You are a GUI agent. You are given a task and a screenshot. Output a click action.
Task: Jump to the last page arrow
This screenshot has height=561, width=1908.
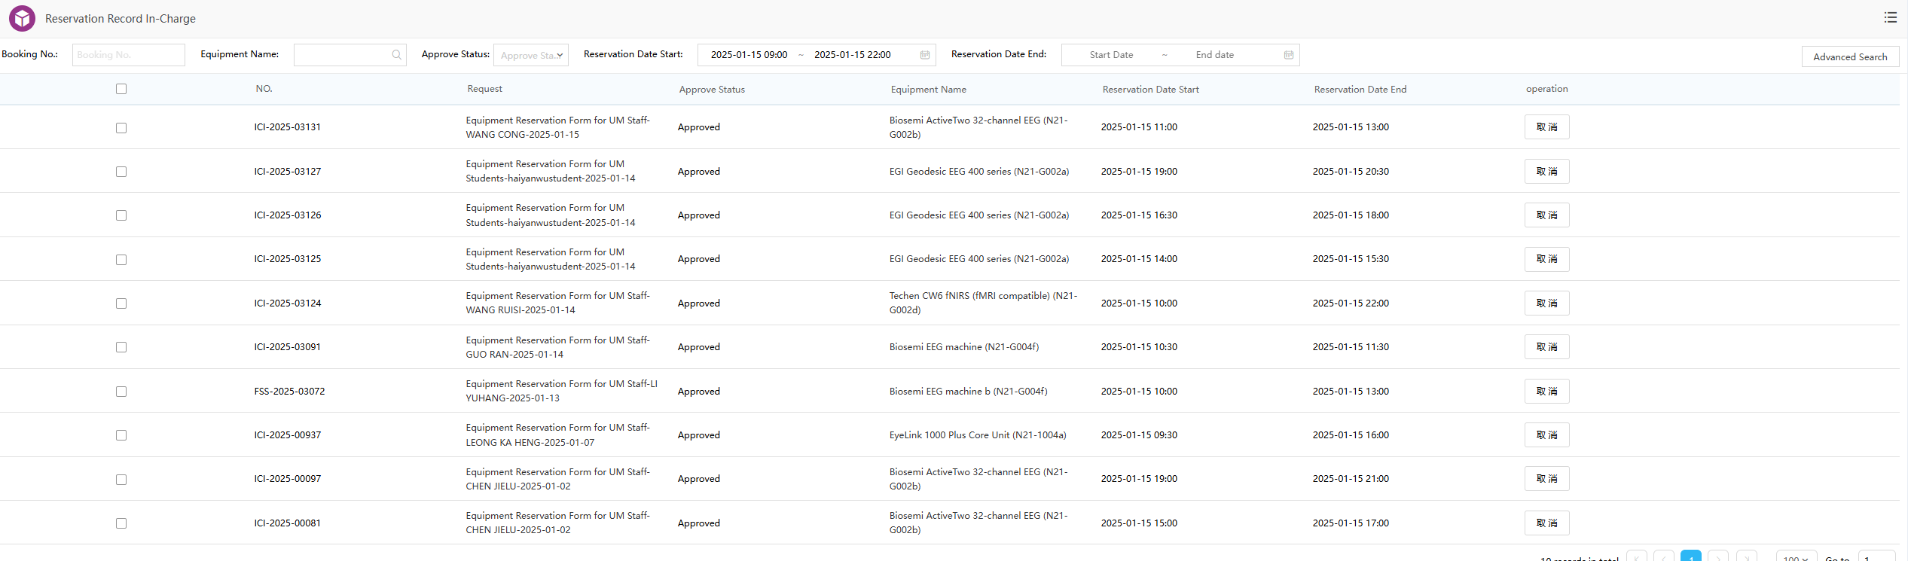click(1746, 557)
